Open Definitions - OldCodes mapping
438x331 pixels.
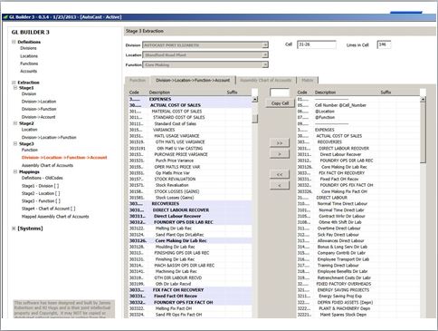click(43, 178)
